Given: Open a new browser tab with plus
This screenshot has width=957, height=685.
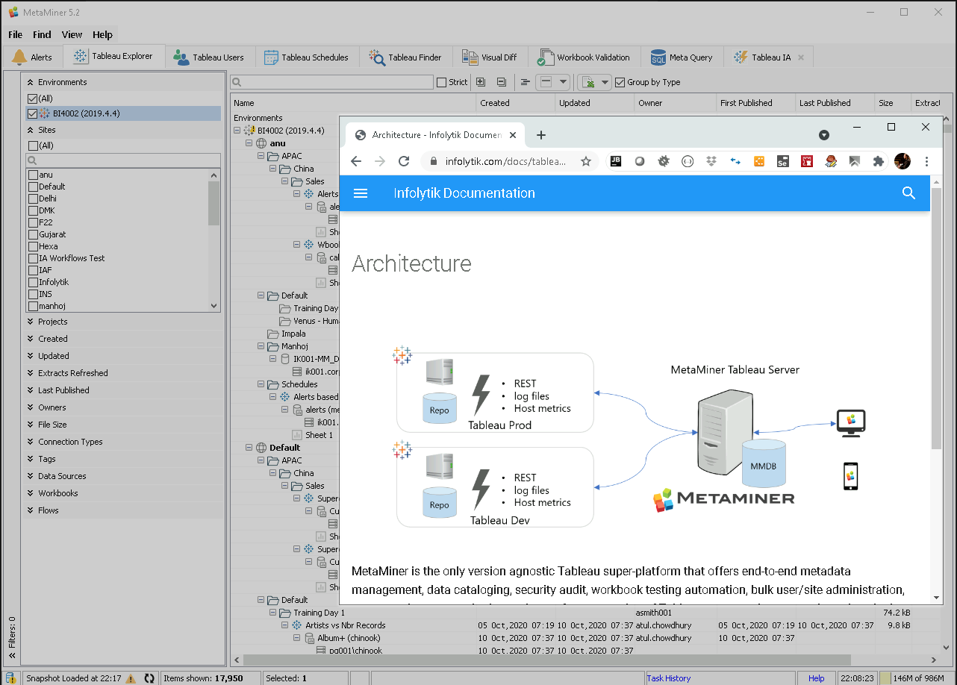Looking at the screenshot, I should click(x=541, y=135).
